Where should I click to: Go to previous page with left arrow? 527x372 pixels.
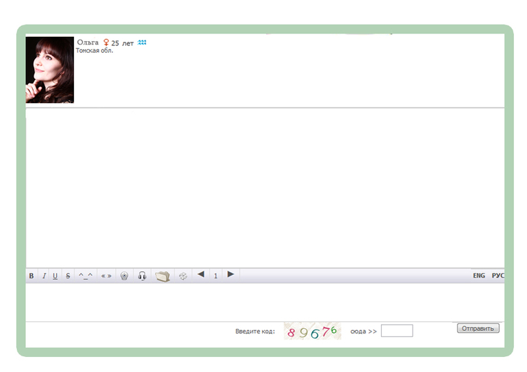click(x=201, y=275)
